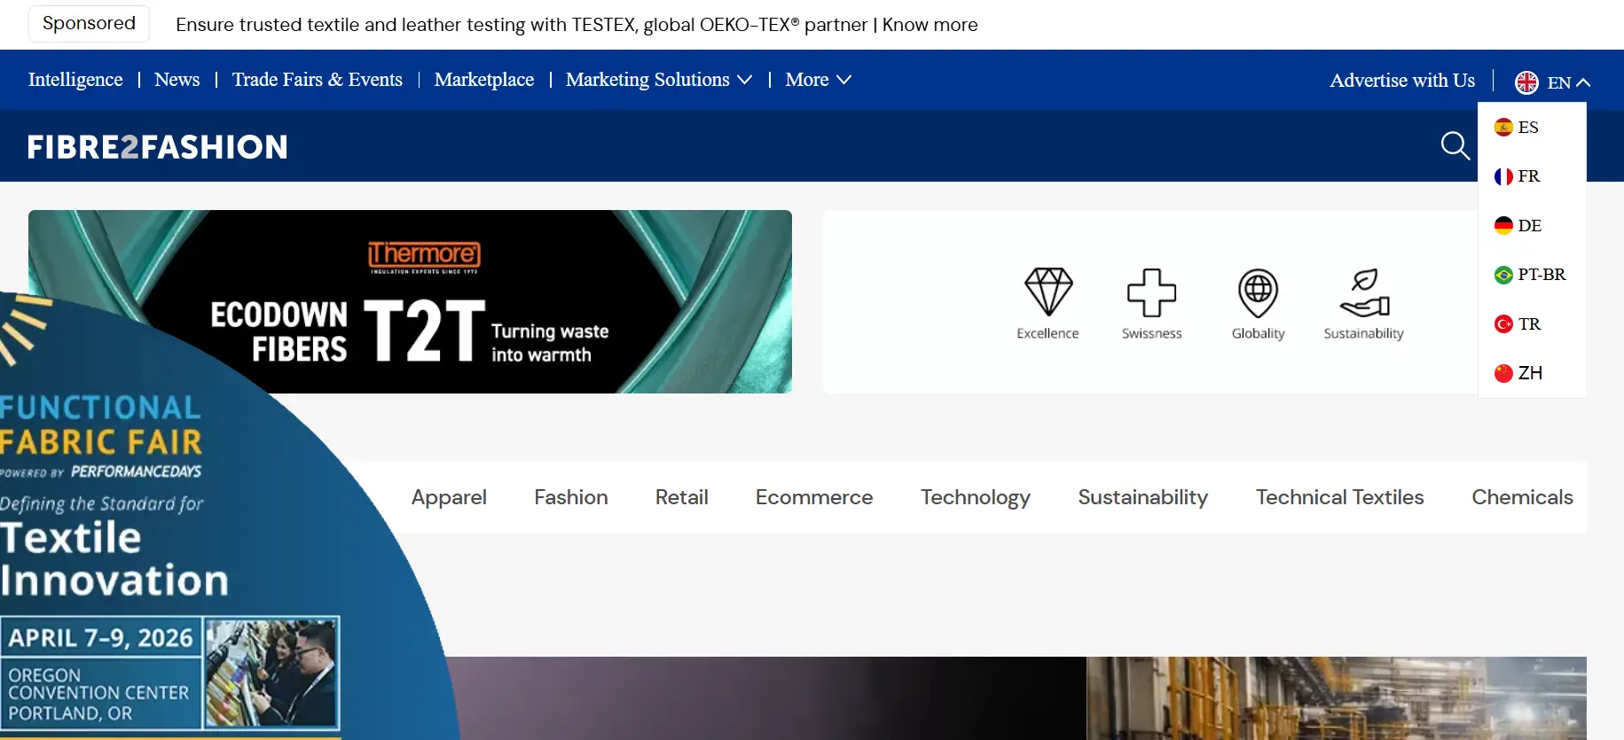Screen dimensions: 1624x740
Task: Click the Swissness cross icon
Action: (1151, 292)
